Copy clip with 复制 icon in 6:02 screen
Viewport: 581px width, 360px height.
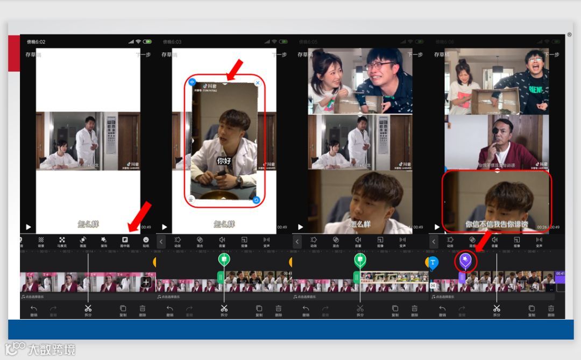(x=123, y=310)
